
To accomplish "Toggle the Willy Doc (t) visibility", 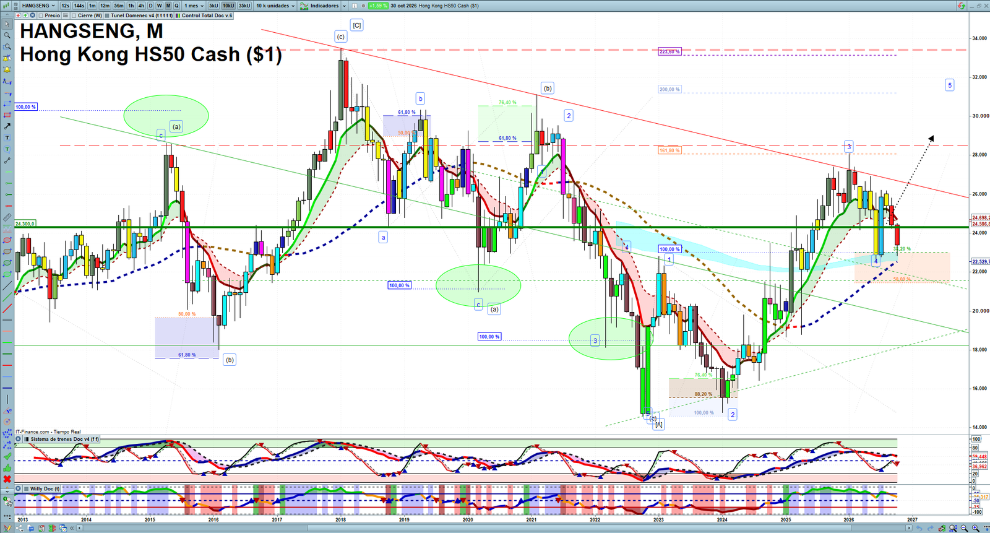I will pyautogui.click(x=26, y=488).
